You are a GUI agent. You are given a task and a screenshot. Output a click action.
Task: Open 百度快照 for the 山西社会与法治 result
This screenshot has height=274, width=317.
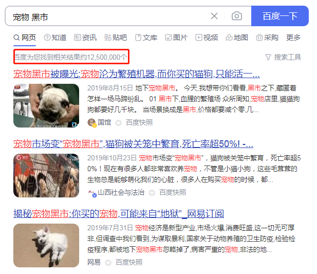tap(173, 192)
